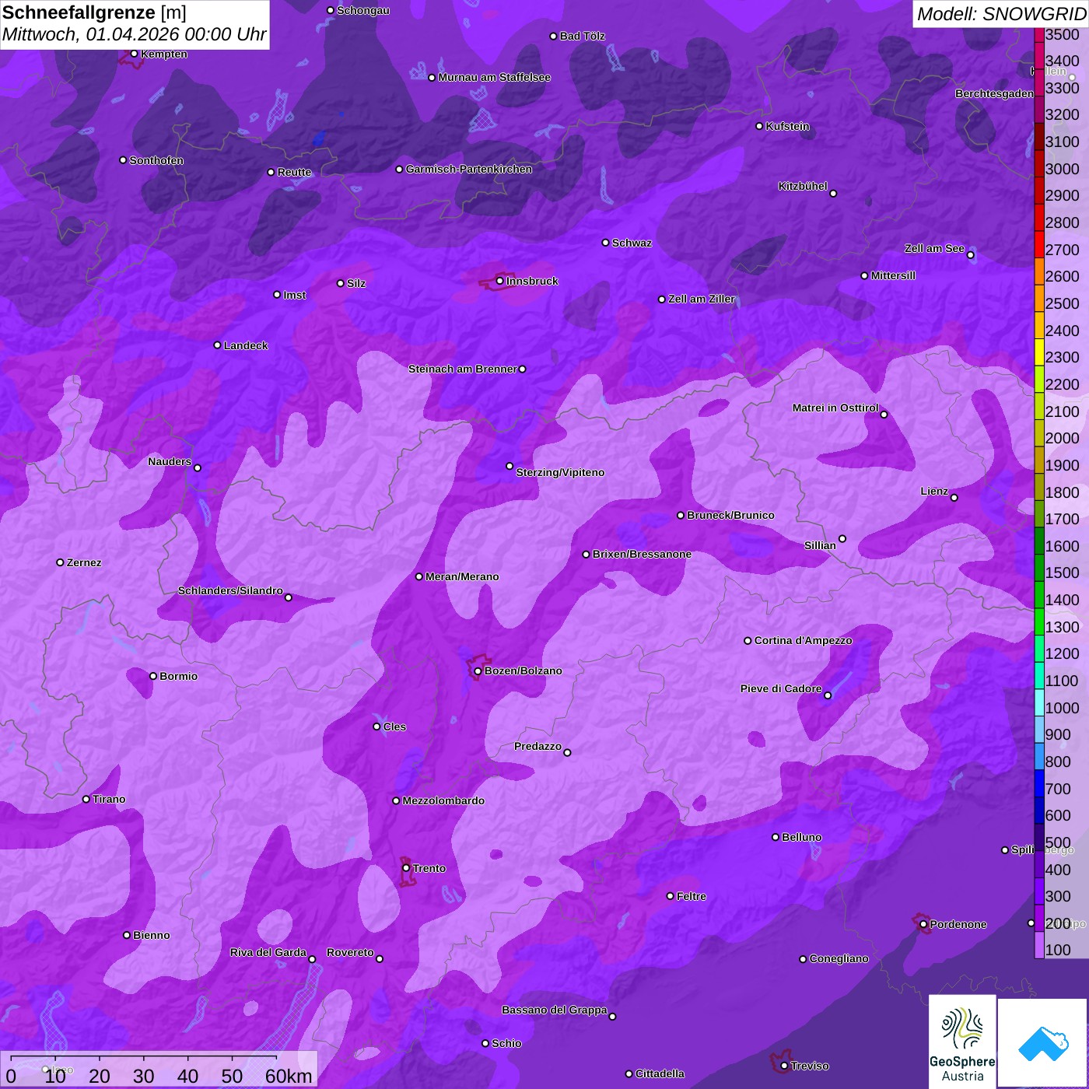Click the 'Mittersill' label
Image resolution: width=1089 pixels, height=1089 pixels.
(893, 275)
